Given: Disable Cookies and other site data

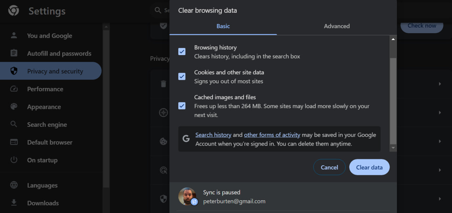Looking at the screenshot, I should coord(182,76).
